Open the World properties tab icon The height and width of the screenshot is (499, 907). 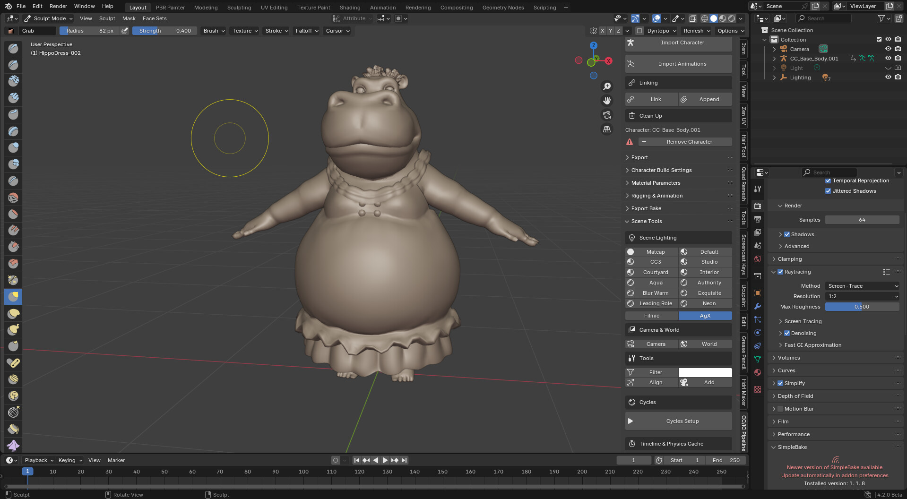758,259
